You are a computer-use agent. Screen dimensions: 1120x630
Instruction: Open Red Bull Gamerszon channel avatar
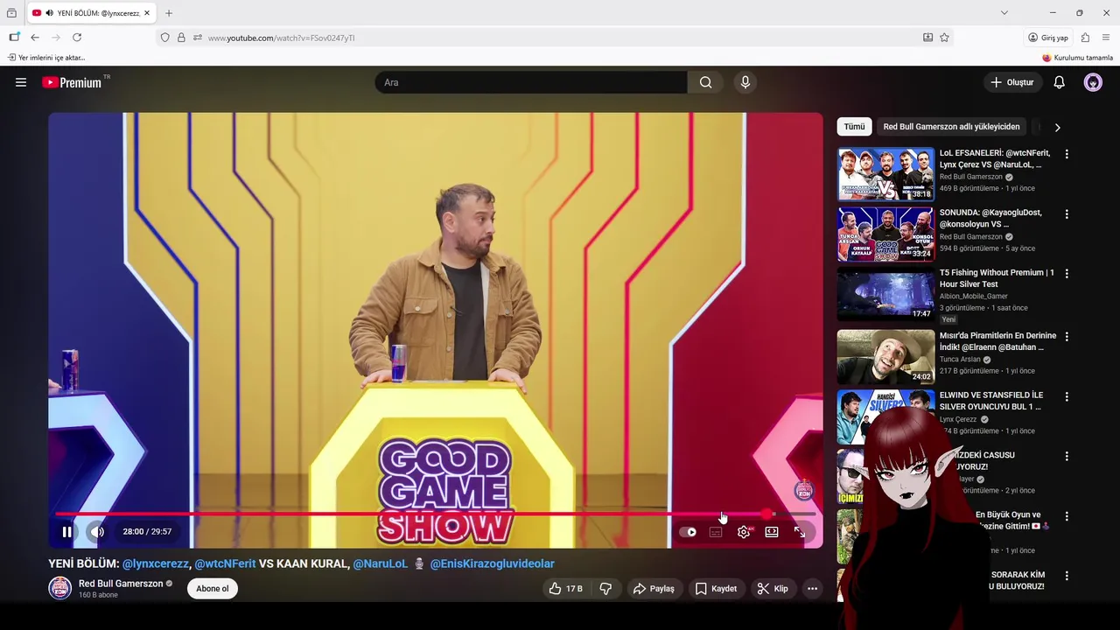point(59,588)
